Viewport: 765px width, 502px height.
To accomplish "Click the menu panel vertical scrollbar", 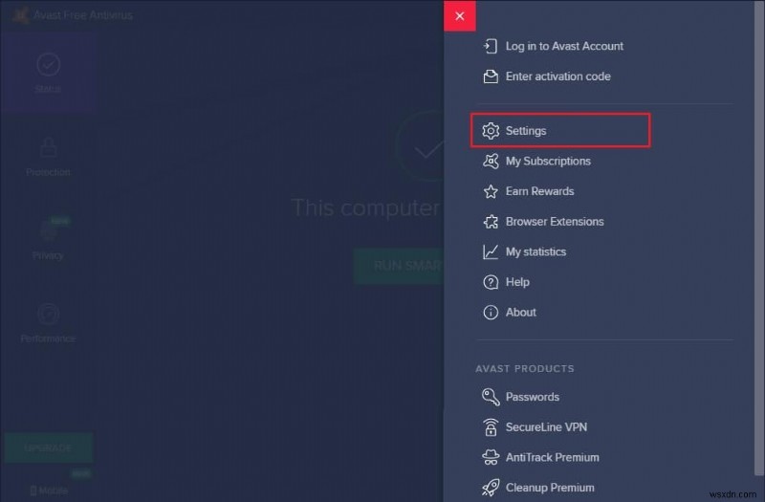I will click(x=759, y=238).
